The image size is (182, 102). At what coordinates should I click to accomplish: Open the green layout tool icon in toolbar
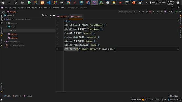pos(177,12)
